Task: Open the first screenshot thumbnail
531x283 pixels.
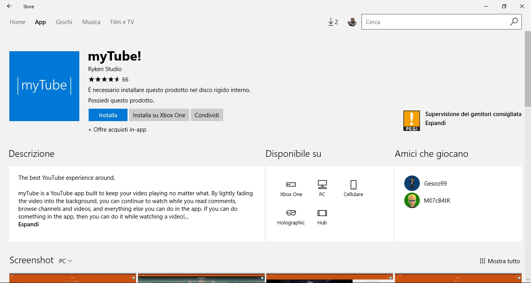Action: [73, 278]
